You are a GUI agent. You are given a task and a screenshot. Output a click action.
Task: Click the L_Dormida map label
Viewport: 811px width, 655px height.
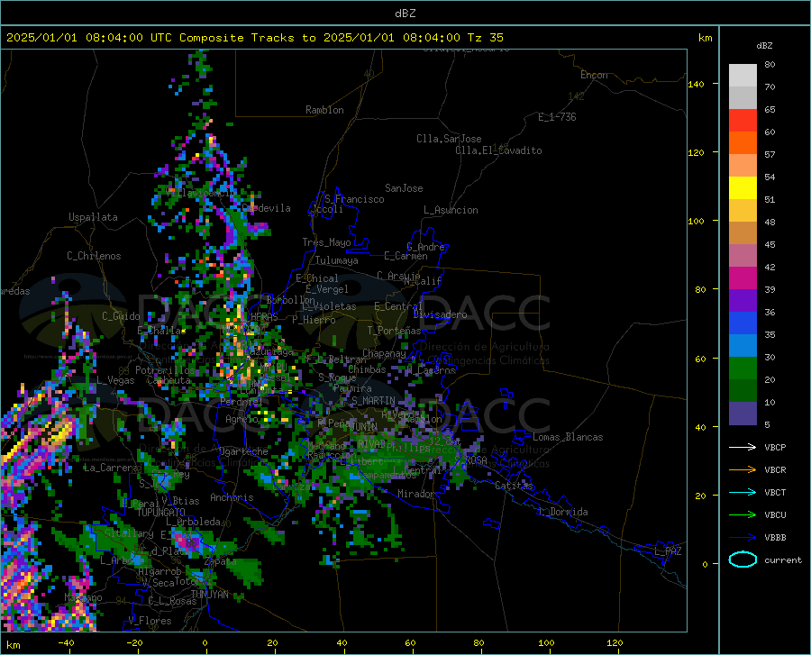point(562,512)
